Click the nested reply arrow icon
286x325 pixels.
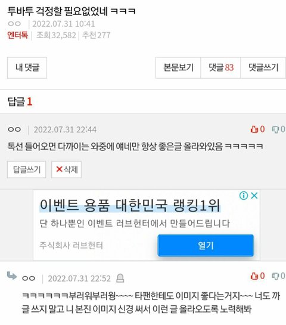coord(12,276)
